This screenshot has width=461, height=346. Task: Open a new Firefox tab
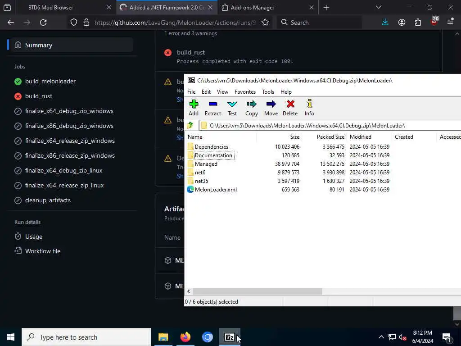point(326,8)
